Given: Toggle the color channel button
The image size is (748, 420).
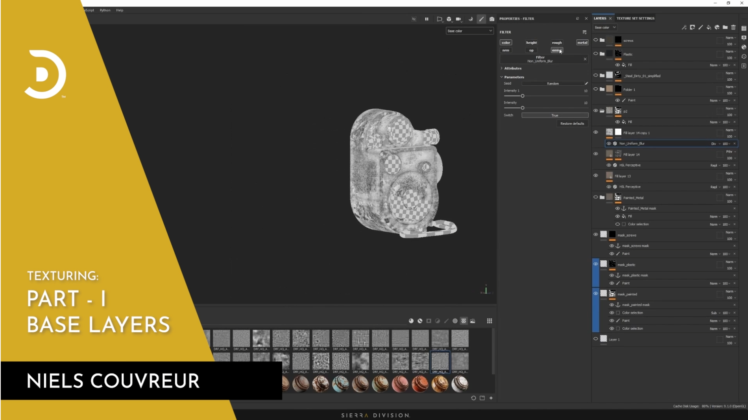Looking at the screenshot, I should (506, 42).
